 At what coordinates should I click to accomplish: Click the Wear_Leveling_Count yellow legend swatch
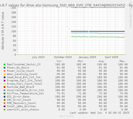tap(5, 74)
